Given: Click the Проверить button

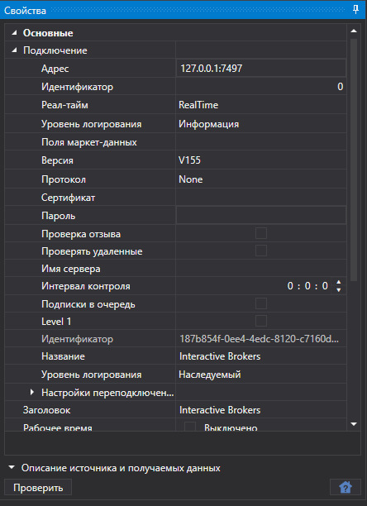Looking at the screenshot, I should [x=38, y=487].
